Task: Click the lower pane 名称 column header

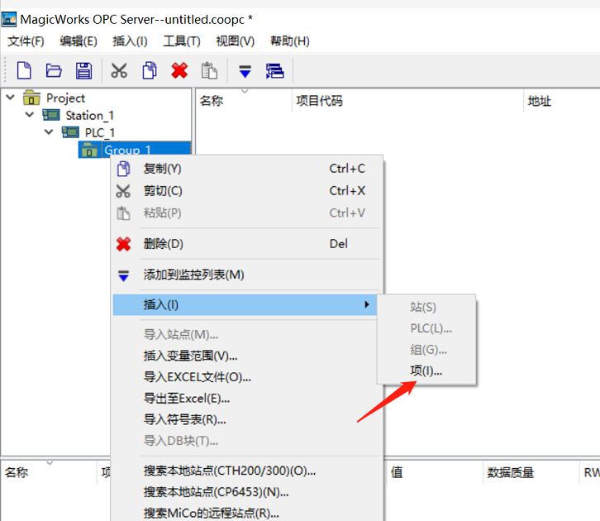Action: (17, 473)
